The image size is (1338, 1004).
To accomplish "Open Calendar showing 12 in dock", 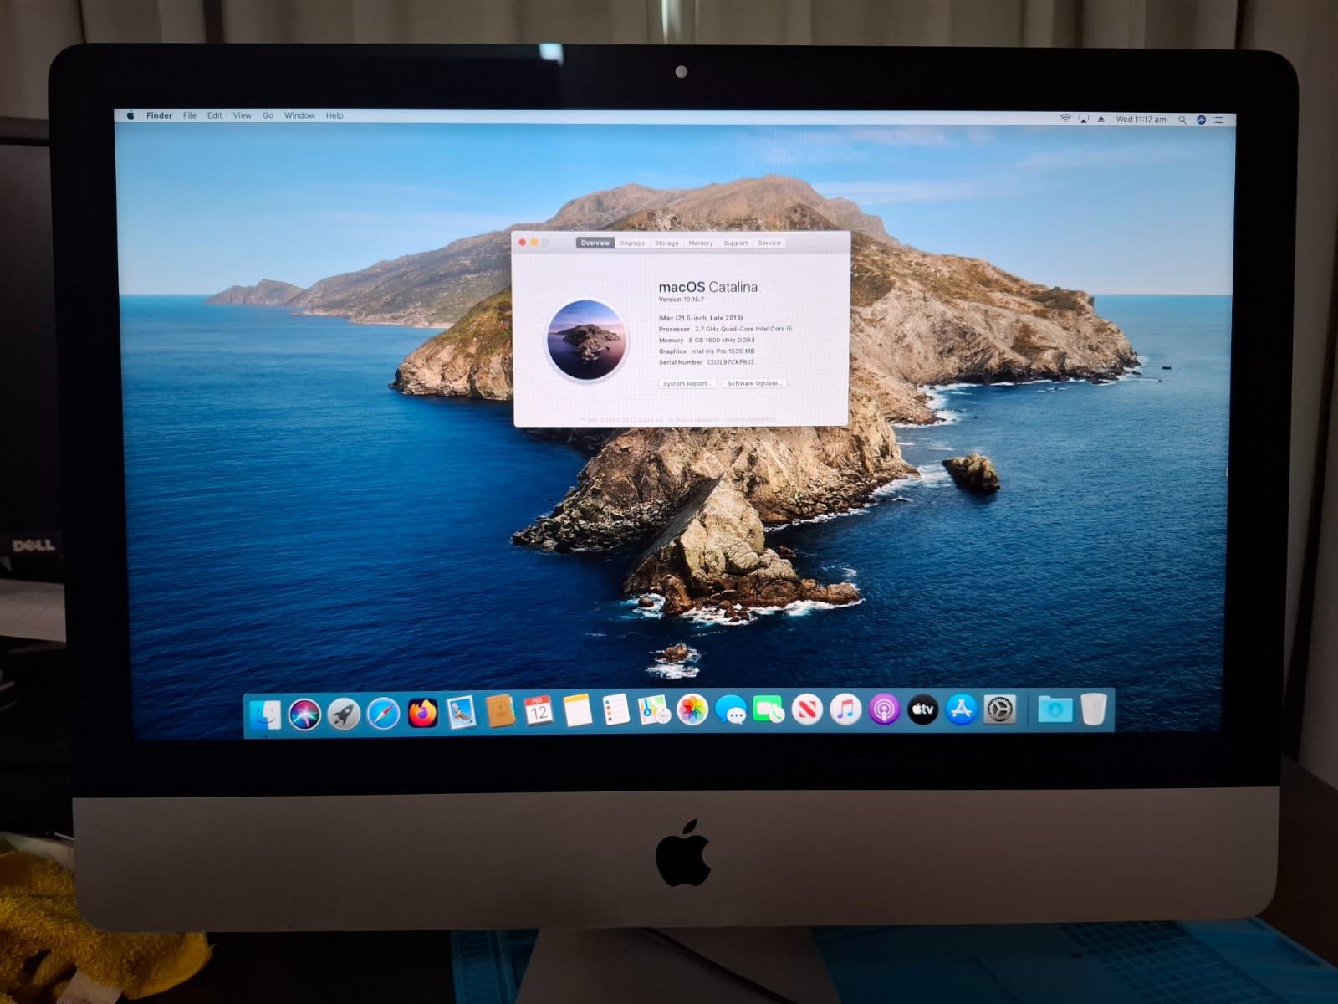I will 539,711.
